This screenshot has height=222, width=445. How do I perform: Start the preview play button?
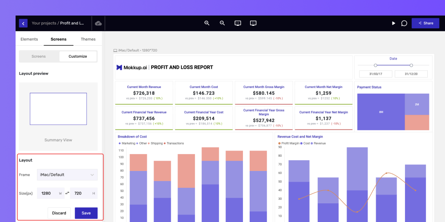point(393,23)
